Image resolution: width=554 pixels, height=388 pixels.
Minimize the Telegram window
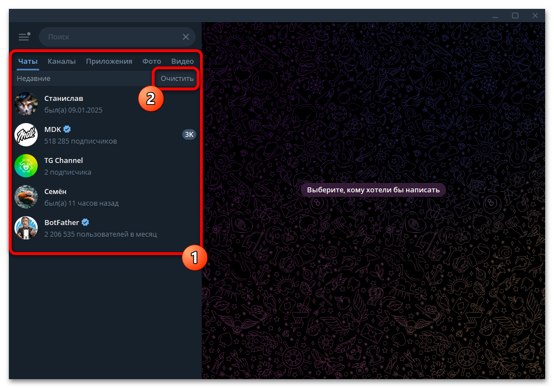click(x=495, y=16)
